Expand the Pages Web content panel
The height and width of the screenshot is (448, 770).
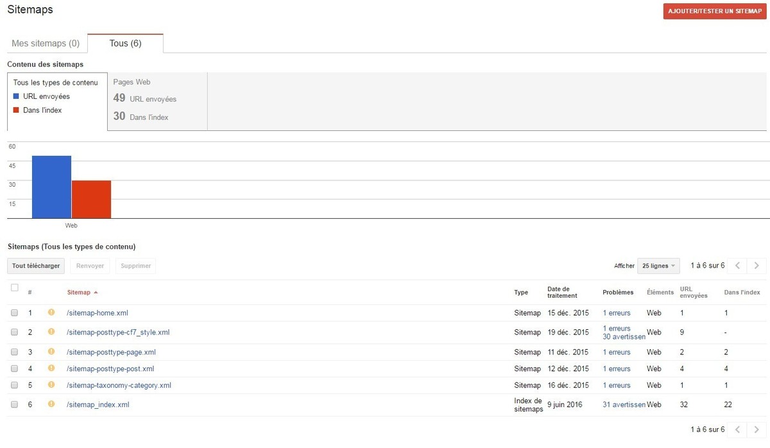(157, 101)
